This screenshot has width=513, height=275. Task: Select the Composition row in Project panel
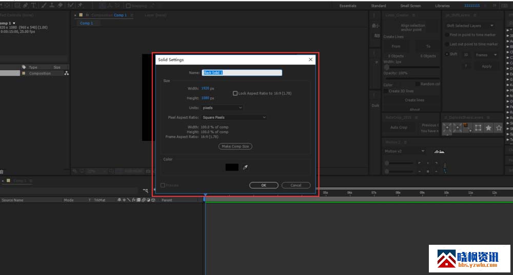point(35,73)
